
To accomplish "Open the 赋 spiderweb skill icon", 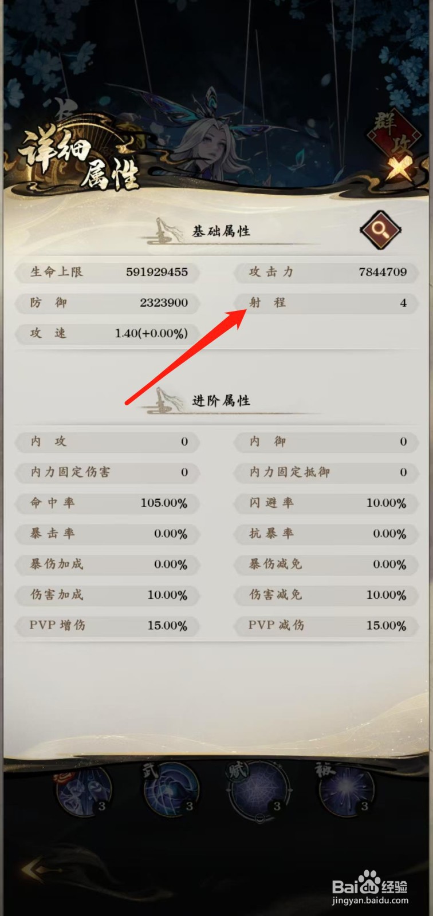I will tap(259, 792).
